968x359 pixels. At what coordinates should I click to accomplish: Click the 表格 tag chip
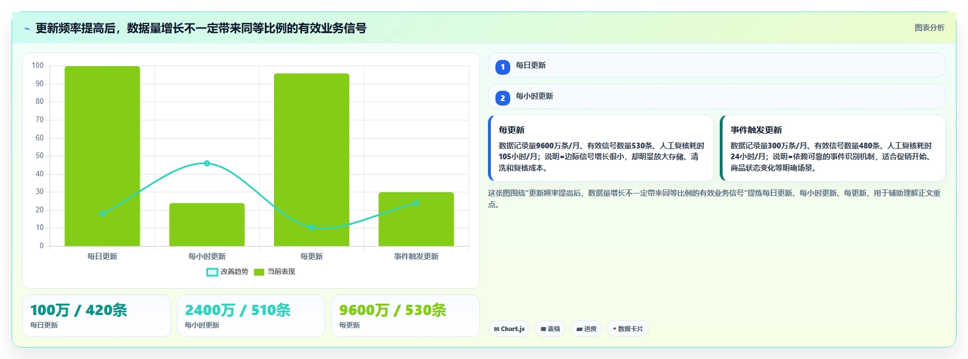pos(550,329)
